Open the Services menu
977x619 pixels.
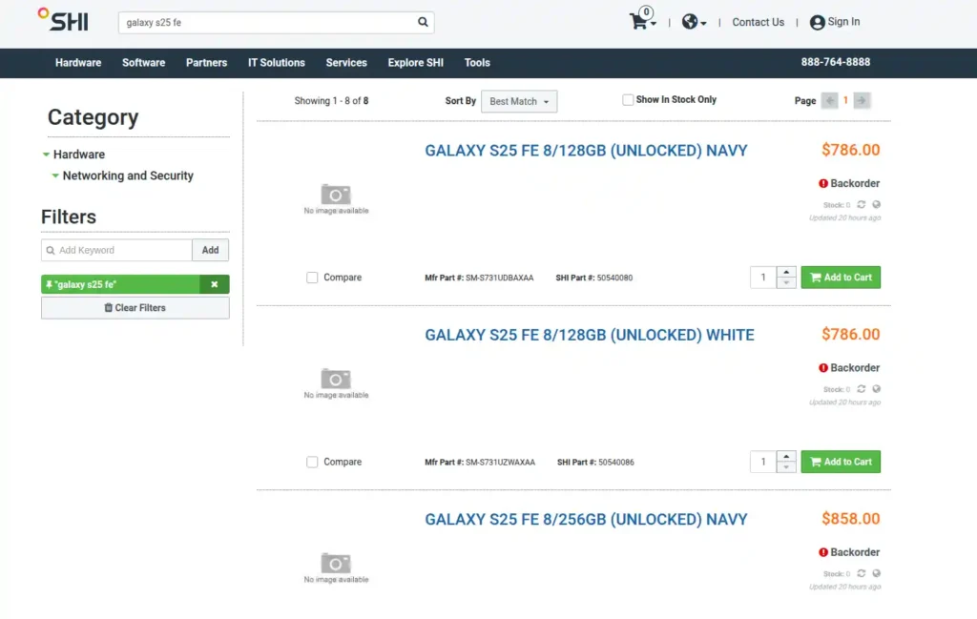pyautogui.click(x=346, y=63)
